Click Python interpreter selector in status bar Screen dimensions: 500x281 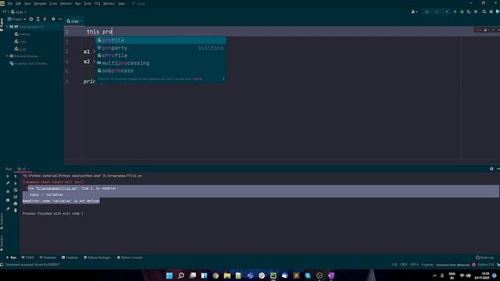[x=486, y=265]
